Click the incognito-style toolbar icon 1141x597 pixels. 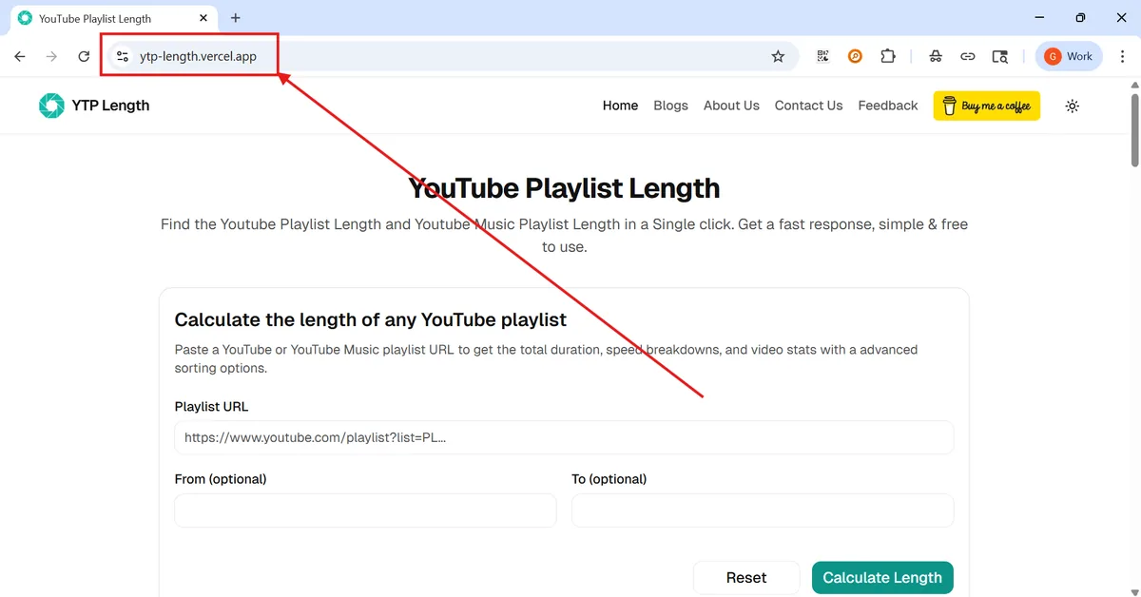(x=936, y=57)
